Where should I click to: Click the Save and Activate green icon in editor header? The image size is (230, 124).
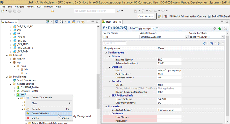click(x=219, y=28)
